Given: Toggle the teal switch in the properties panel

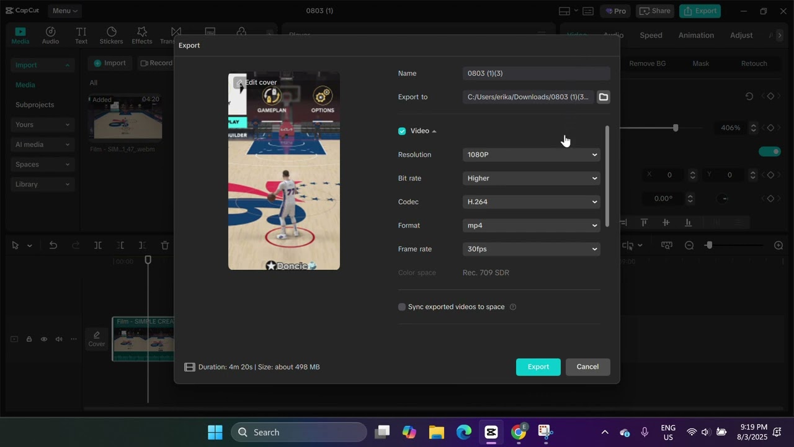Looking at the screenshot, I should [x=770, y=151].
